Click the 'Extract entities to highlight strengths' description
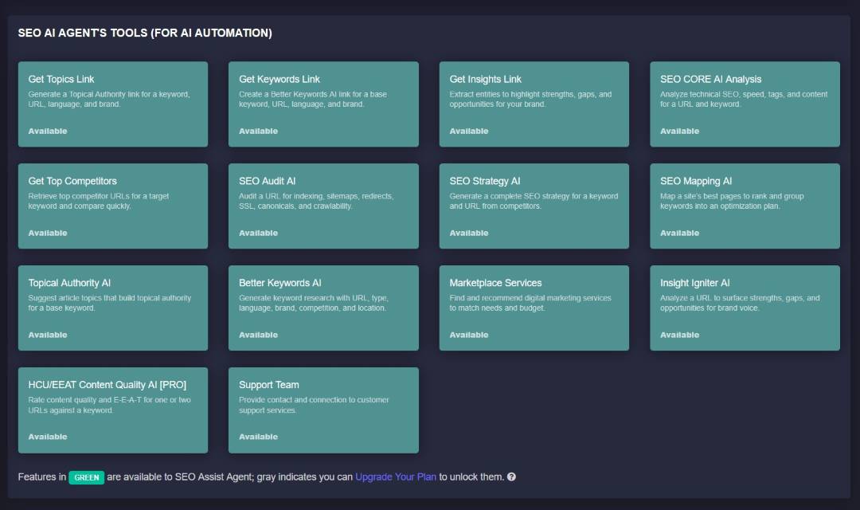 [530, 100]
